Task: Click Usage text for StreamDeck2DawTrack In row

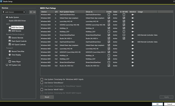Action: pyautogui.click(x=147, y=35)
